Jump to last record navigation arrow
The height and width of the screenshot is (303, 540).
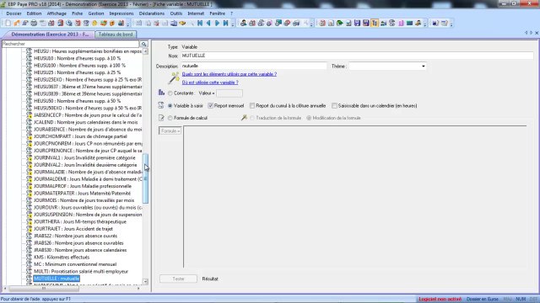pyautogui.click(x=226, y=24)
